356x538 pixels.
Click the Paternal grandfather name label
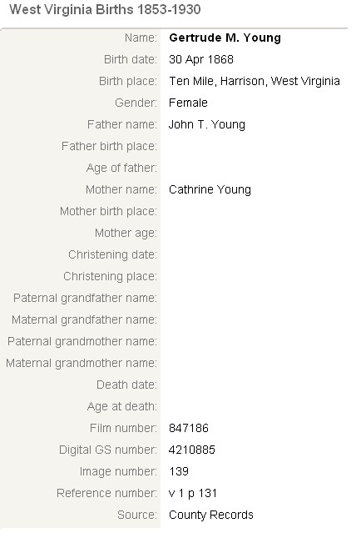[x=85, y=298]
